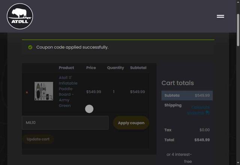This screenshot has width=240, height=165.
Task: Click 'Coupon code applied successfully' message
Action: [72, 47]
